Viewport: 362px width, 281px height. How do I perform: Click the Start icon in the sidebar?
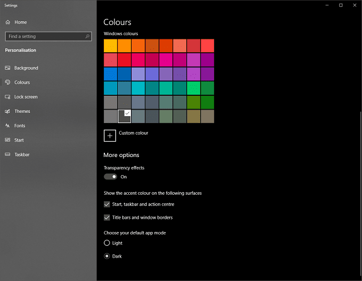8,140
